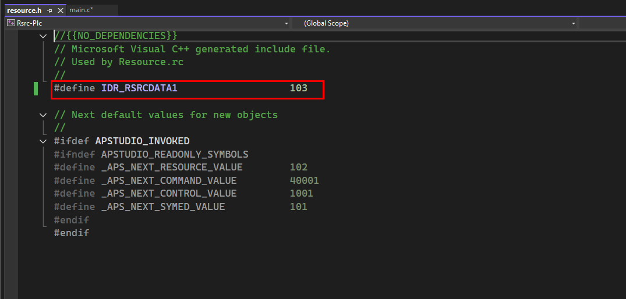The image size is (626, 299).
Task: Click APSTUDIO_INVOKED symbol
Action: tap(142, 141)
